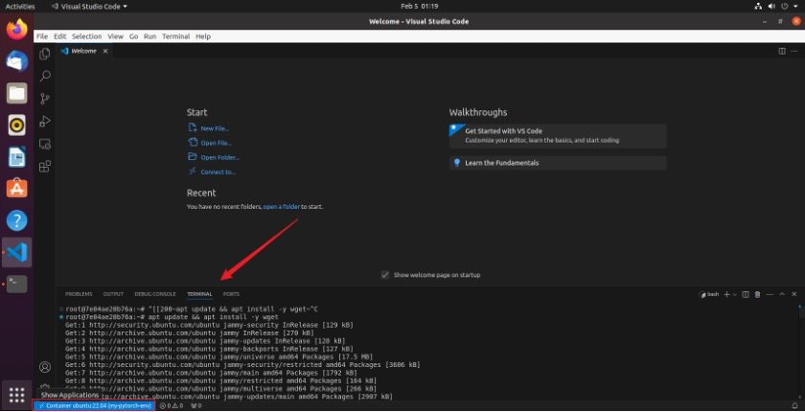Click the errors and warnings status indicator
This screenshot has width=805, height=412.
tap(172, 406)
